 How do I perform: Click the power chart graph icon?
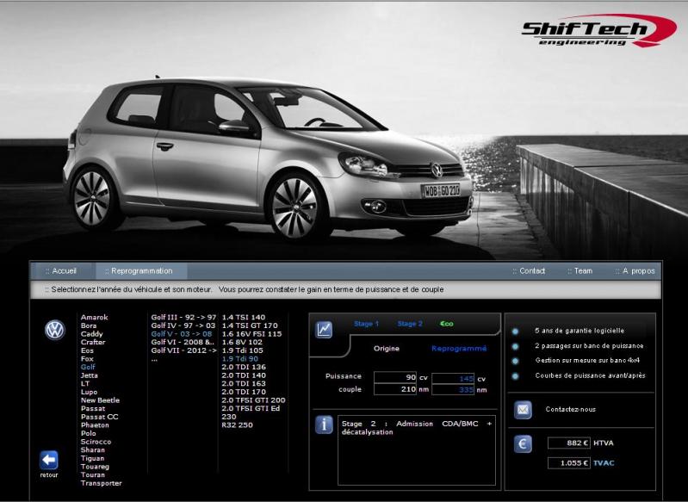[324, 330]
